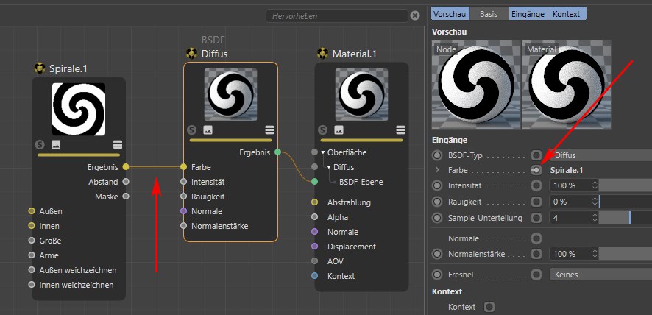Open the Fresnel dropdown showing Keines

600,275
